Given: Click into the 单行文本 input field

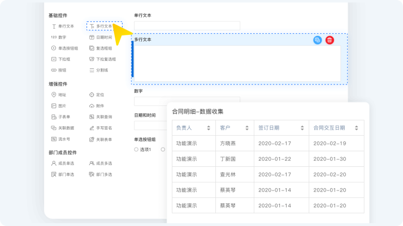Looking at the screenshot, I should point(187,25).
